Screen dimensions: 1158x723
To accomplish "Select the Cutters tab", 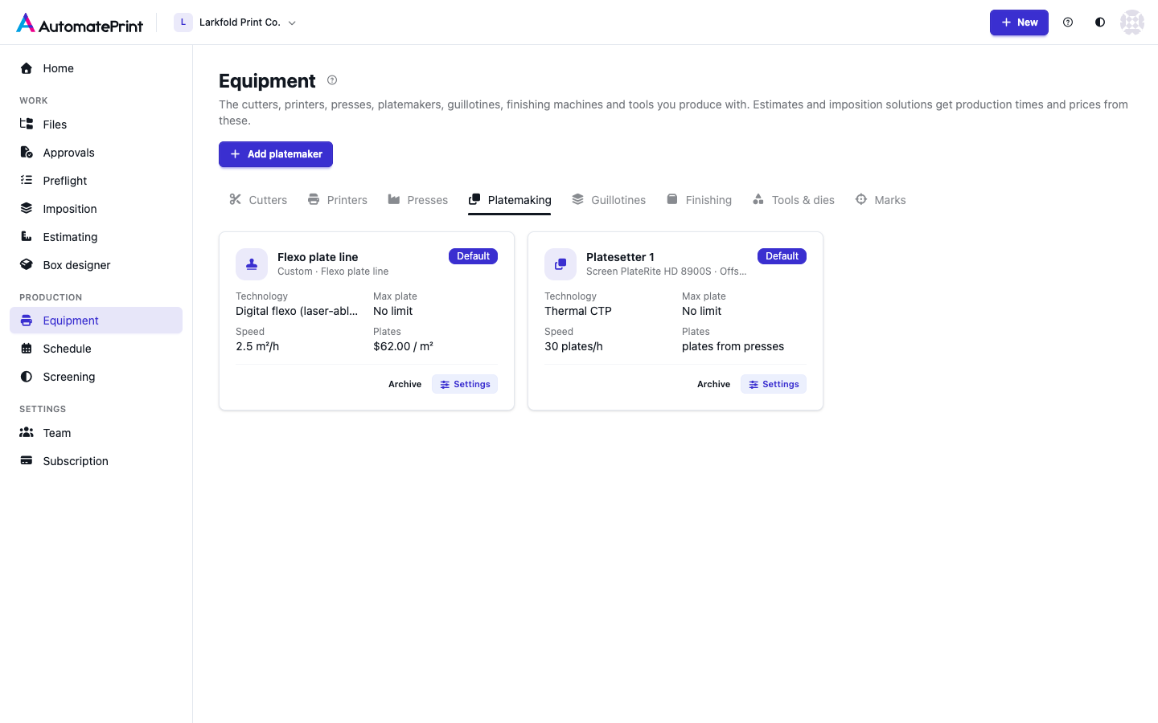I will pyautogui.click(x=258, y=200).
